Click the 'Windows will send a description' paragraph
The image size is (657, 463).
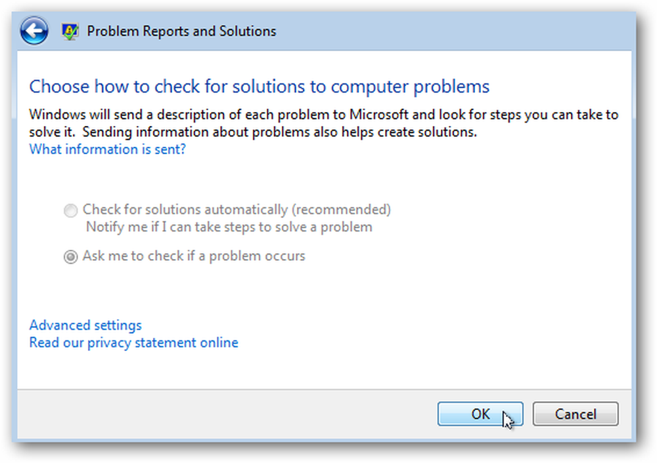coord(323,123)
